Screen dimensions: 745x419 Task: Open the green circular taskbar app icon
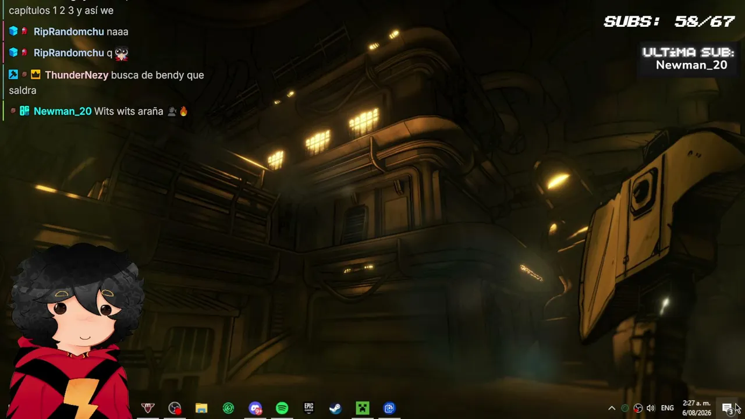tap(228, 409)
